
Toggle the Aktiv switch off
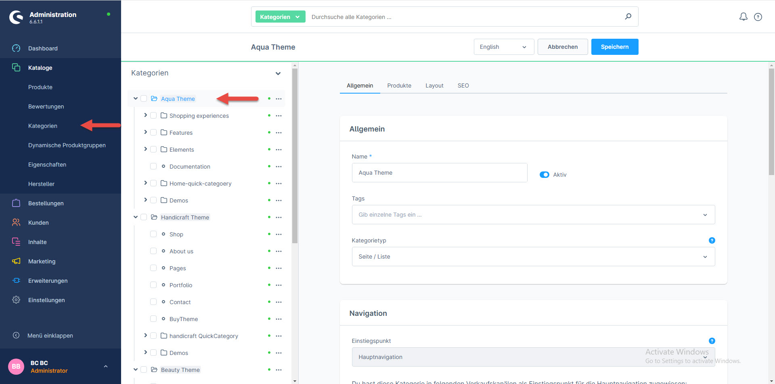[x=544, y=175]
